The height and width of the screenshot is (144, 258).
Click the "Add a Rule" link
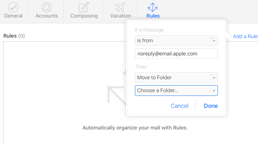tap(245, 36)
